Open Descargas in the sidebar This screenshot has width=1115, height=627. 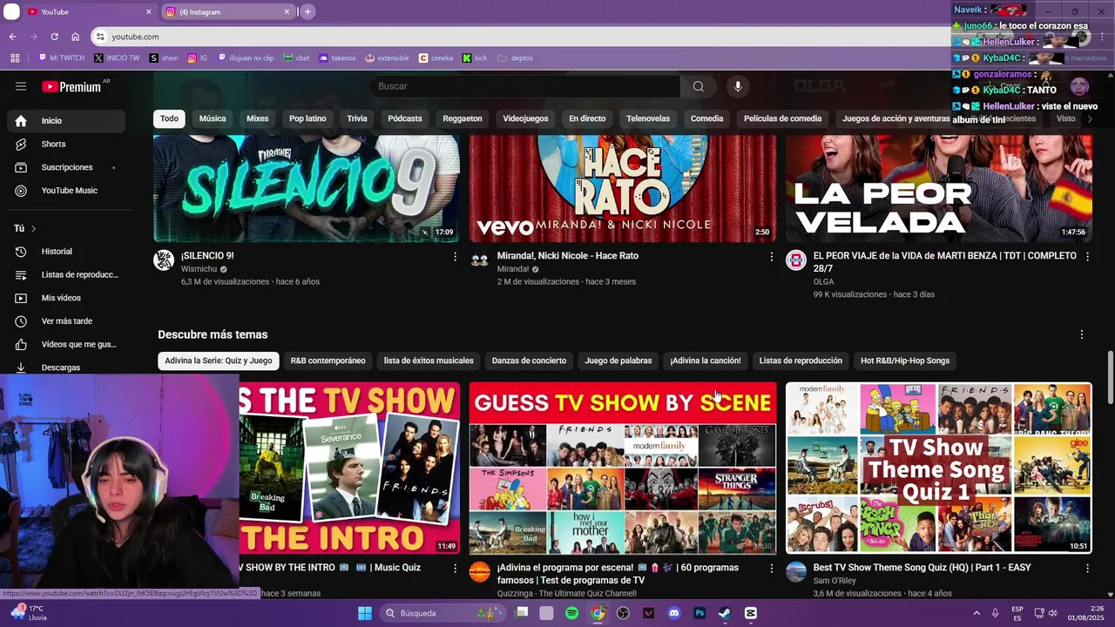65,367
